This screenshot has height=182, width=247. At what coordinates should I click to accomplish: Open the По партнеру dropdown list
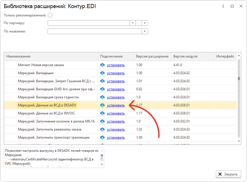[x=133, y=23]
